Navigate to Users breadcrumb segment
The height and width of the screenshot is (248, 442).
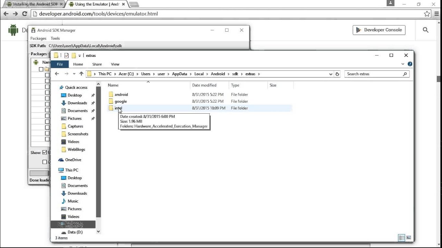coord(146,74)
